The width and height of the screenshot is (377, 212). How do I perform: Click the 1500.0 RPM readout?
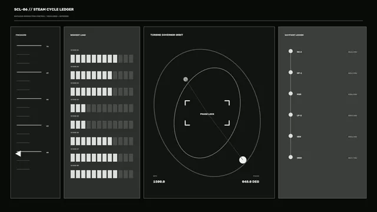pyautogui.click(x=159, y=181)
